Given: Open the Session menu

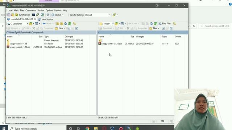Looking at the screenshot, I should (x=41, y=10).
